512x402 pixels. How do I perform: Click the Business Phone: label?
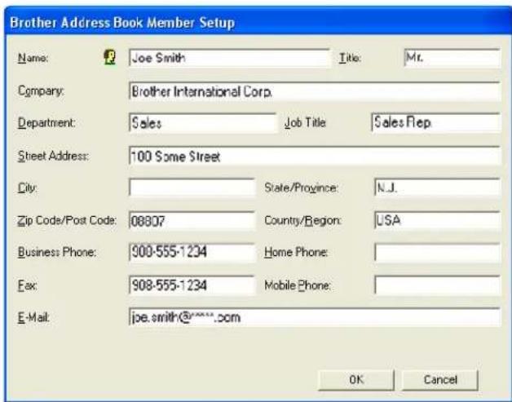tap(57, 252)
